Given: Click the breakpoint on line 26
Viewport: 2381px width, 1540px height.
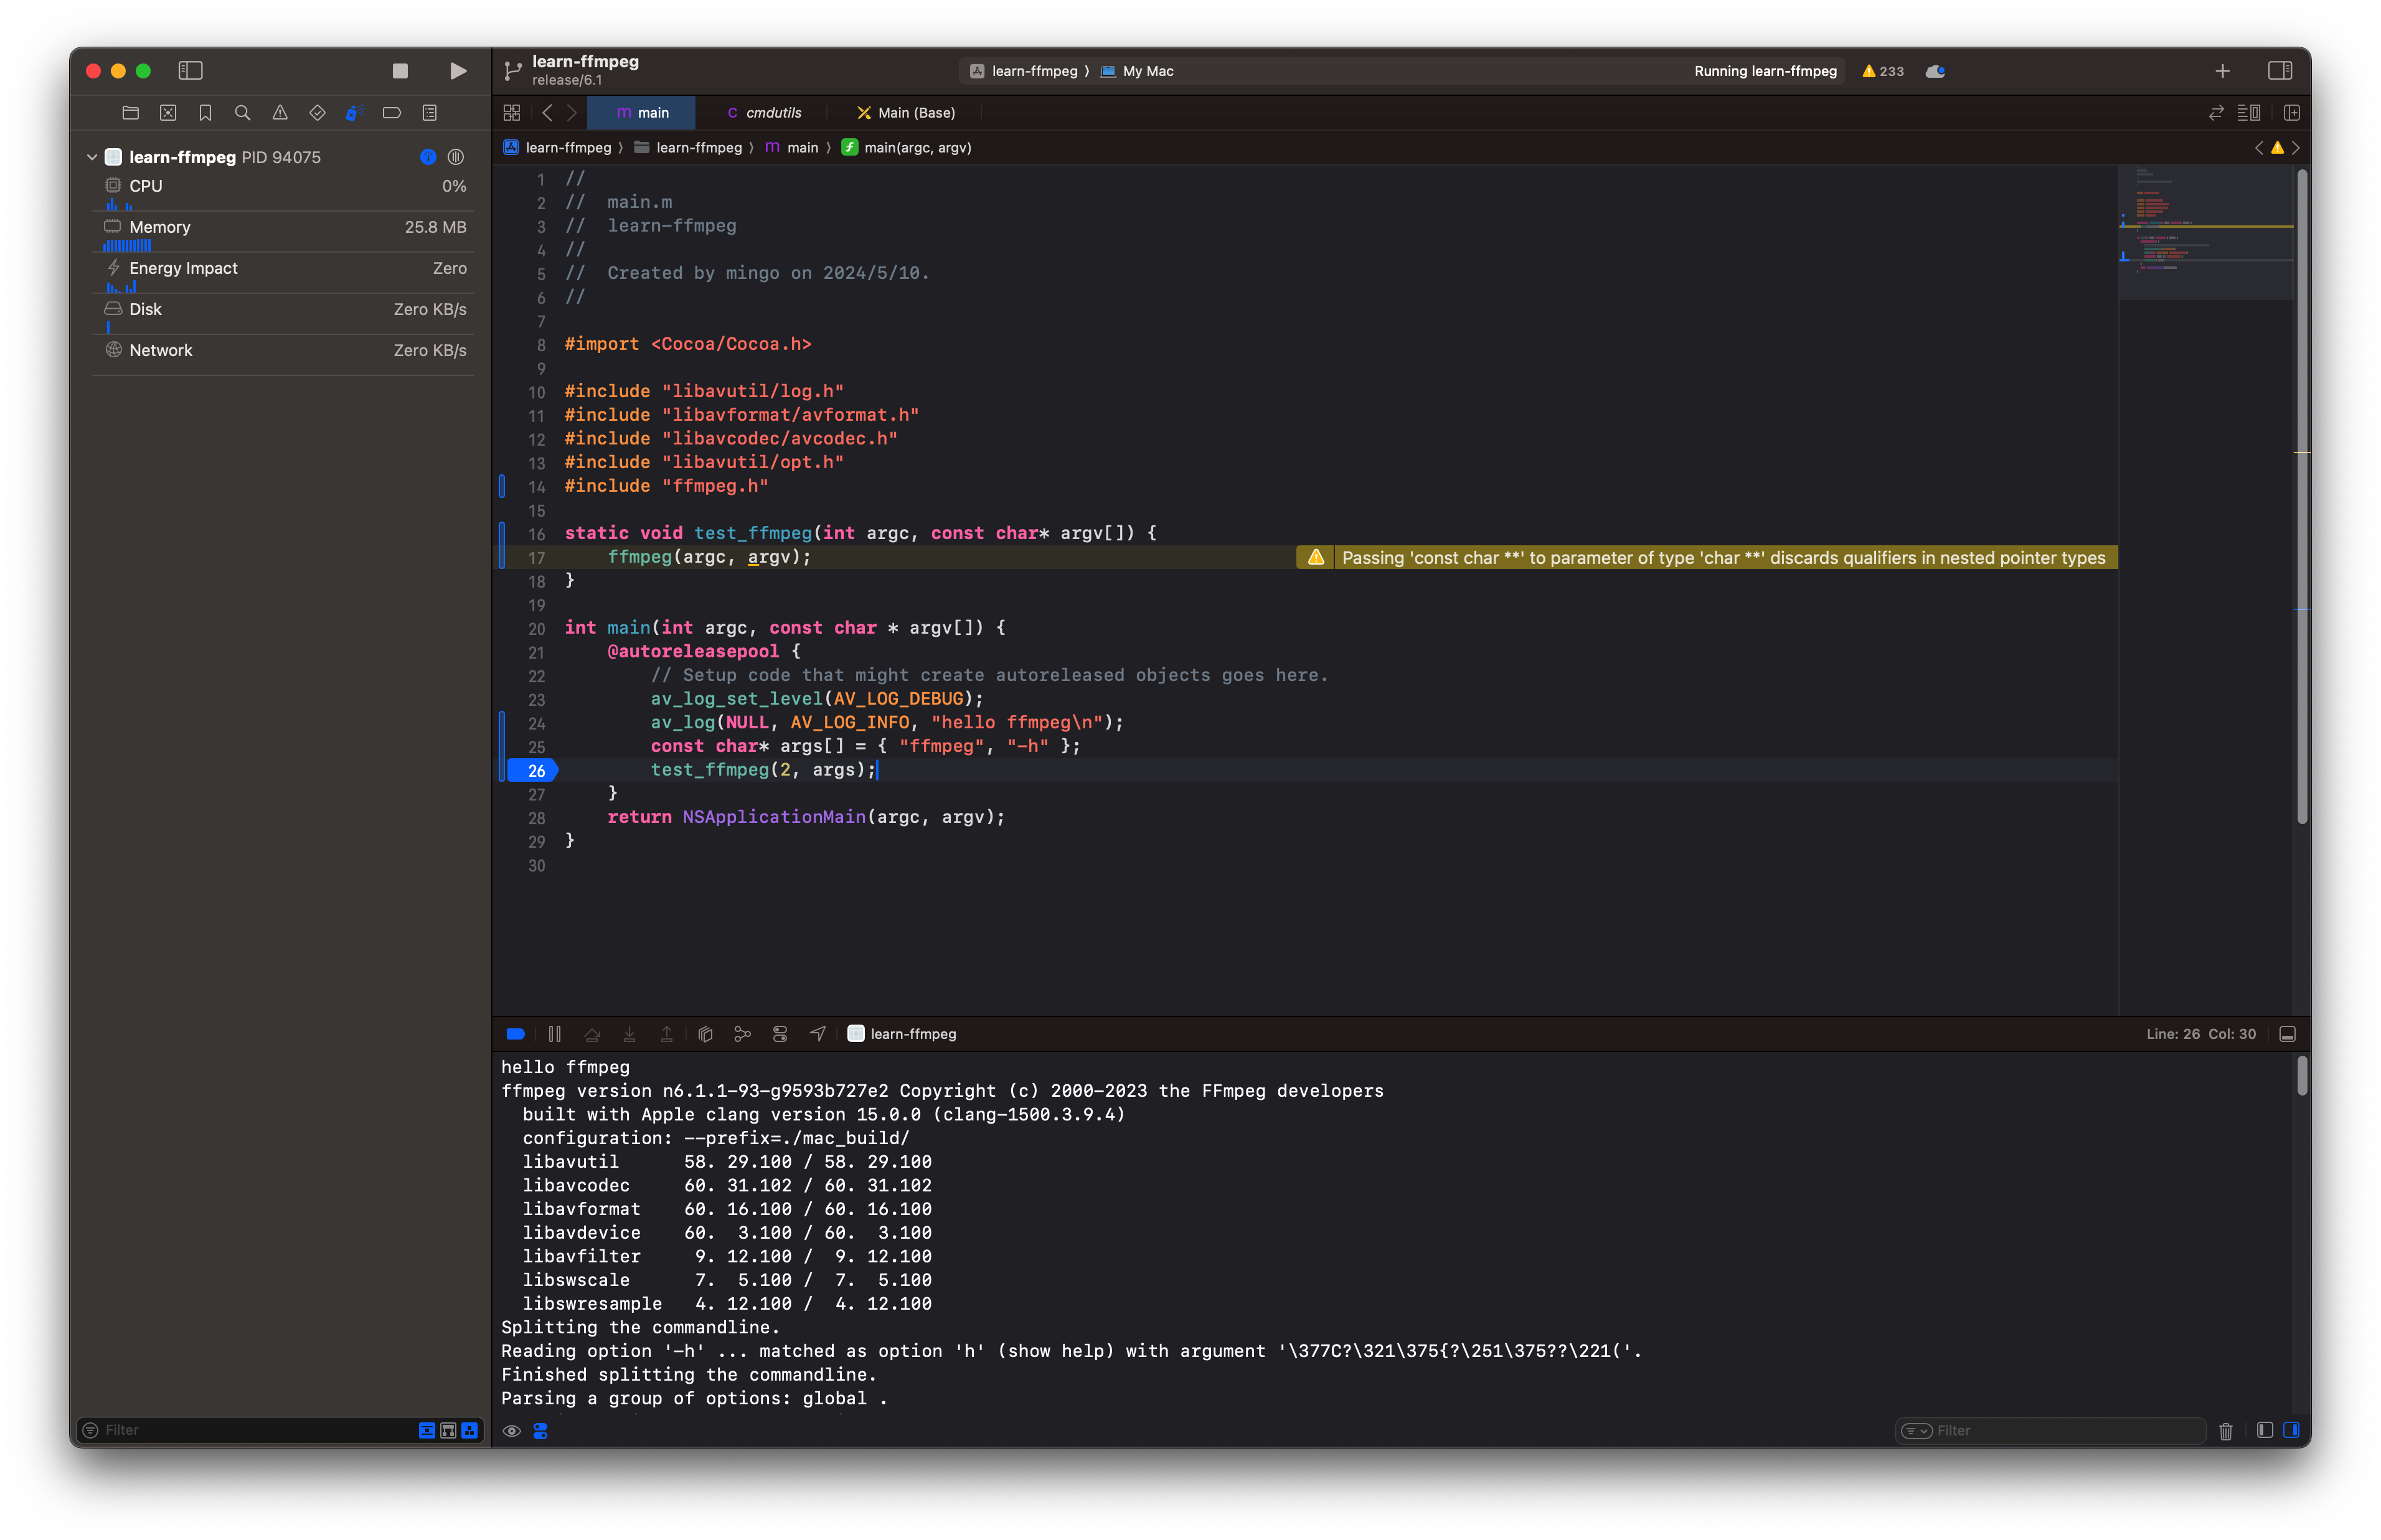Looking at the screenshot, I should click(x=533, y=770).
